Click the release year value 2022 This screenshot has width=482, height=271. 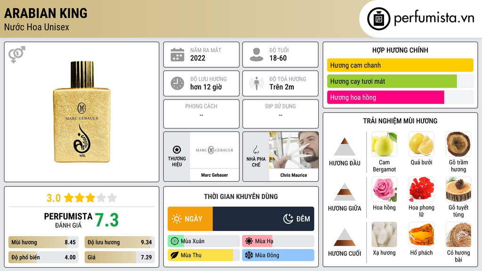coord(198,58)
